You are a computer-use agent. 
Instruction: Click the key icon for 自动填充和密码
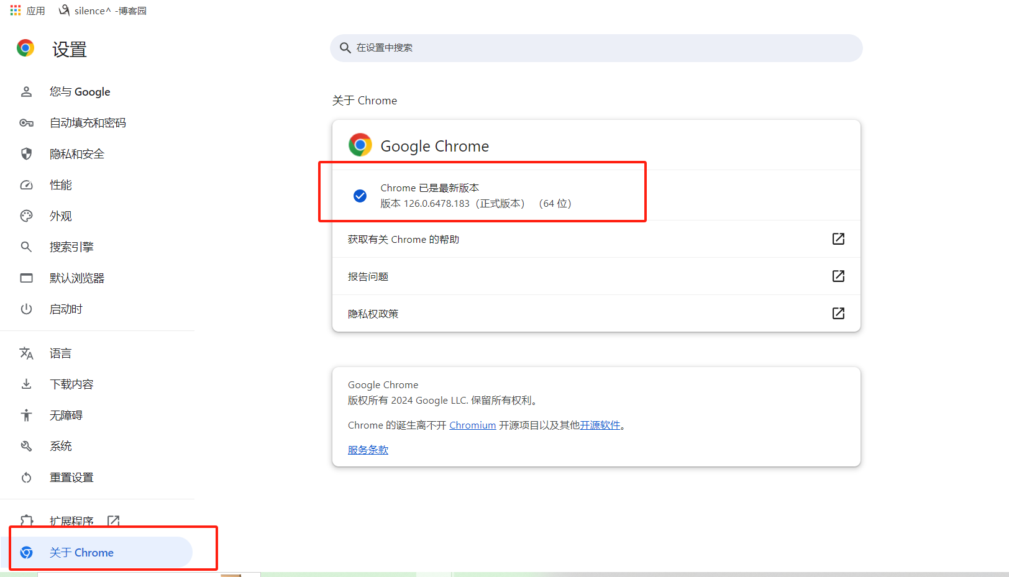pyautogui.click(x=26, y=123)
